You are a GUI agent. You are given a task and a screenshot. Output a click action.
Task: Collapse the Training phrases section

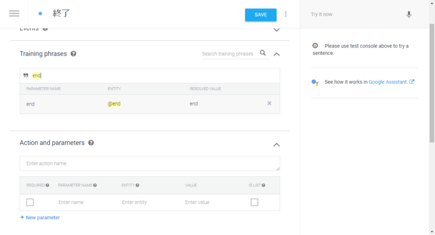pos(276,54)
